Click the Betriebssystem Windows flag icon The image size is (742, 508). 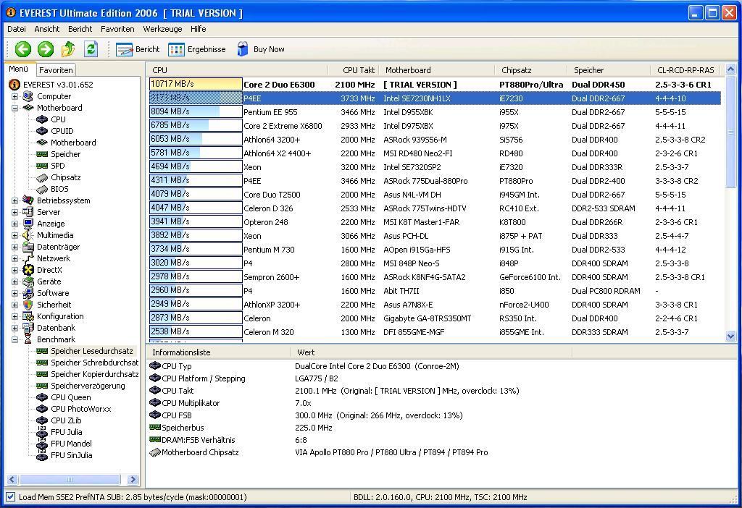tap(28, 200)
